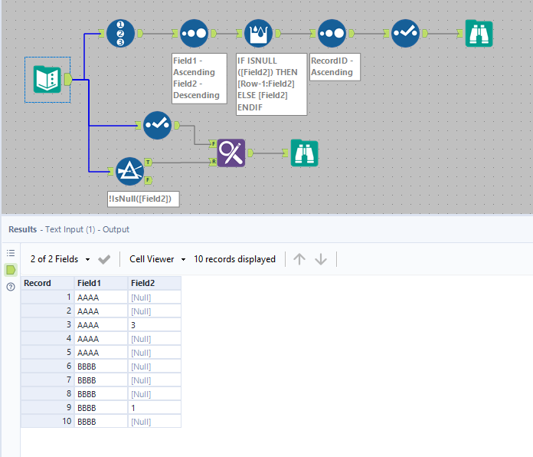This screenshot has height=457, width=533.
Task: Click the Null cell in record 2
Action: 155,311
